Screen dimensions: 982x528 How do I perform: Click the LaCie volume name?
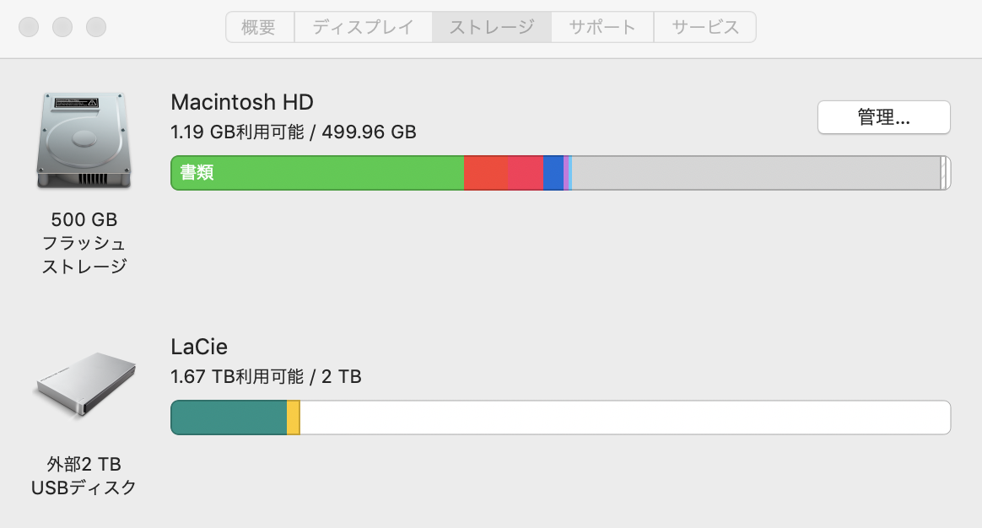(x=199, y=347)
